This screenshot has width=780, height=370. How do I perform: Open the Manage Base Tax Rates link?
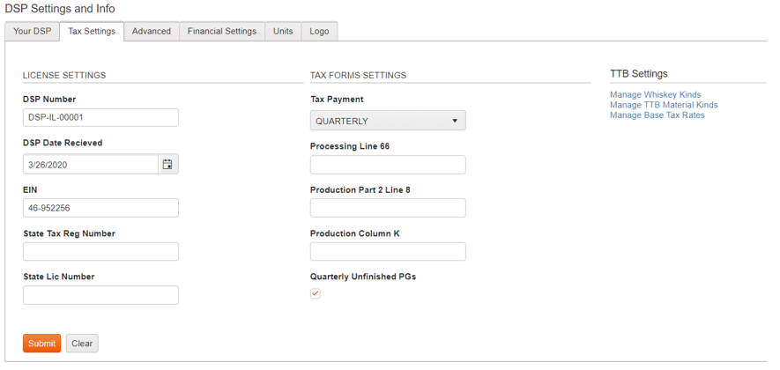657,115
